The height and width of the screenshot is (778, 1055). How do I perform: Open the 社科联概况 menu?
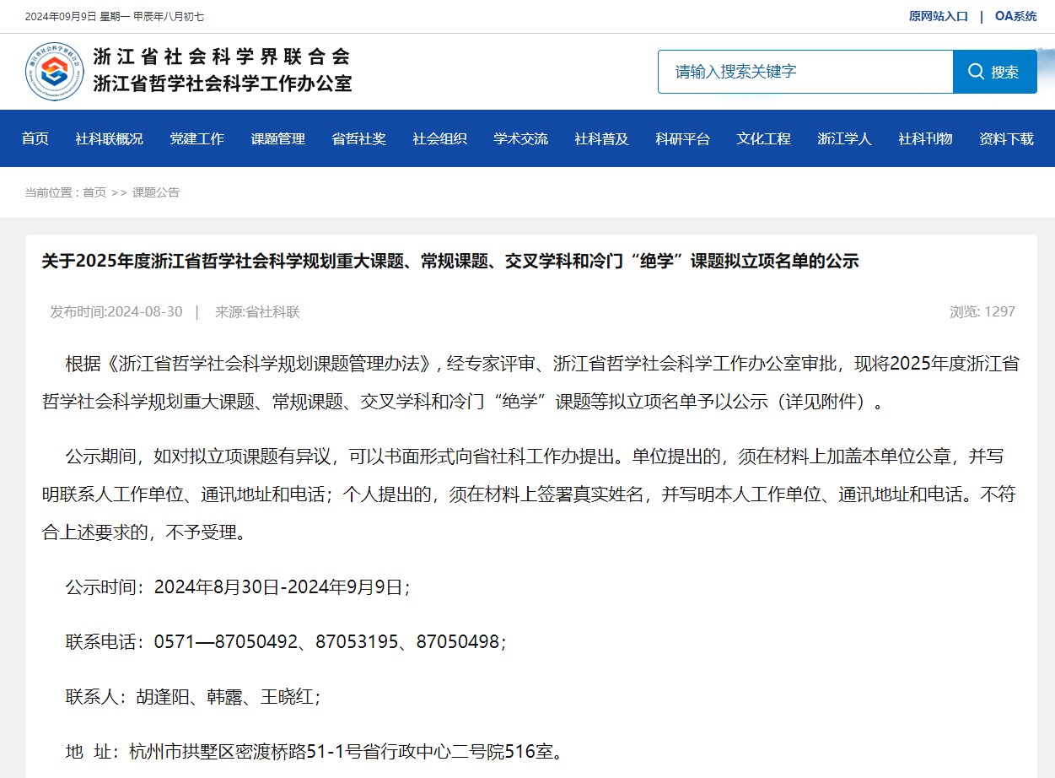pyautogui.click(x=109, y=139)
